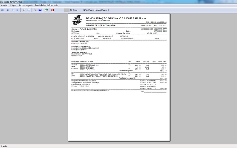Click the blue printer setup icon
The height and width of the screenshot is (148, 237).
(x=40, y=10)
